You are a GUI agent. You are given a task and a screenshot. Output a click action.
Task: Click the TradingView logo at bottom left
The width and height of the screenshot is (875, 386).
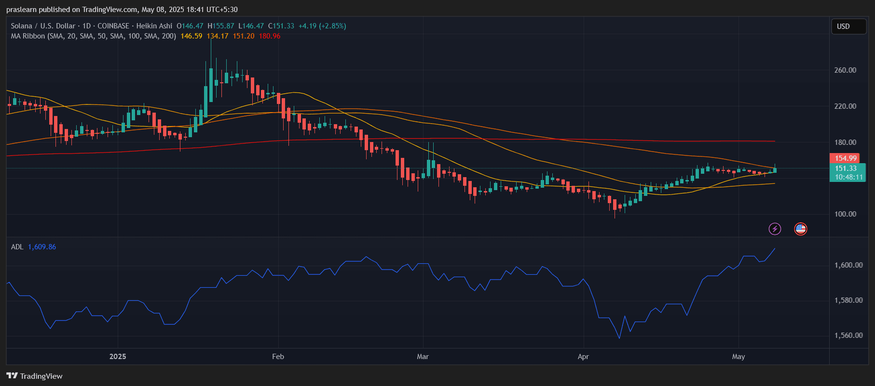34,376
